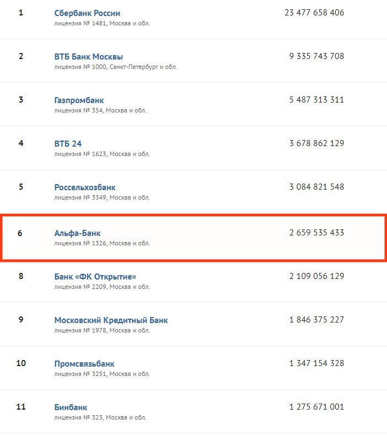Screen dimensions: 387x435
Task: Open the Россельхозбанк link
Action: click(85, 187)
